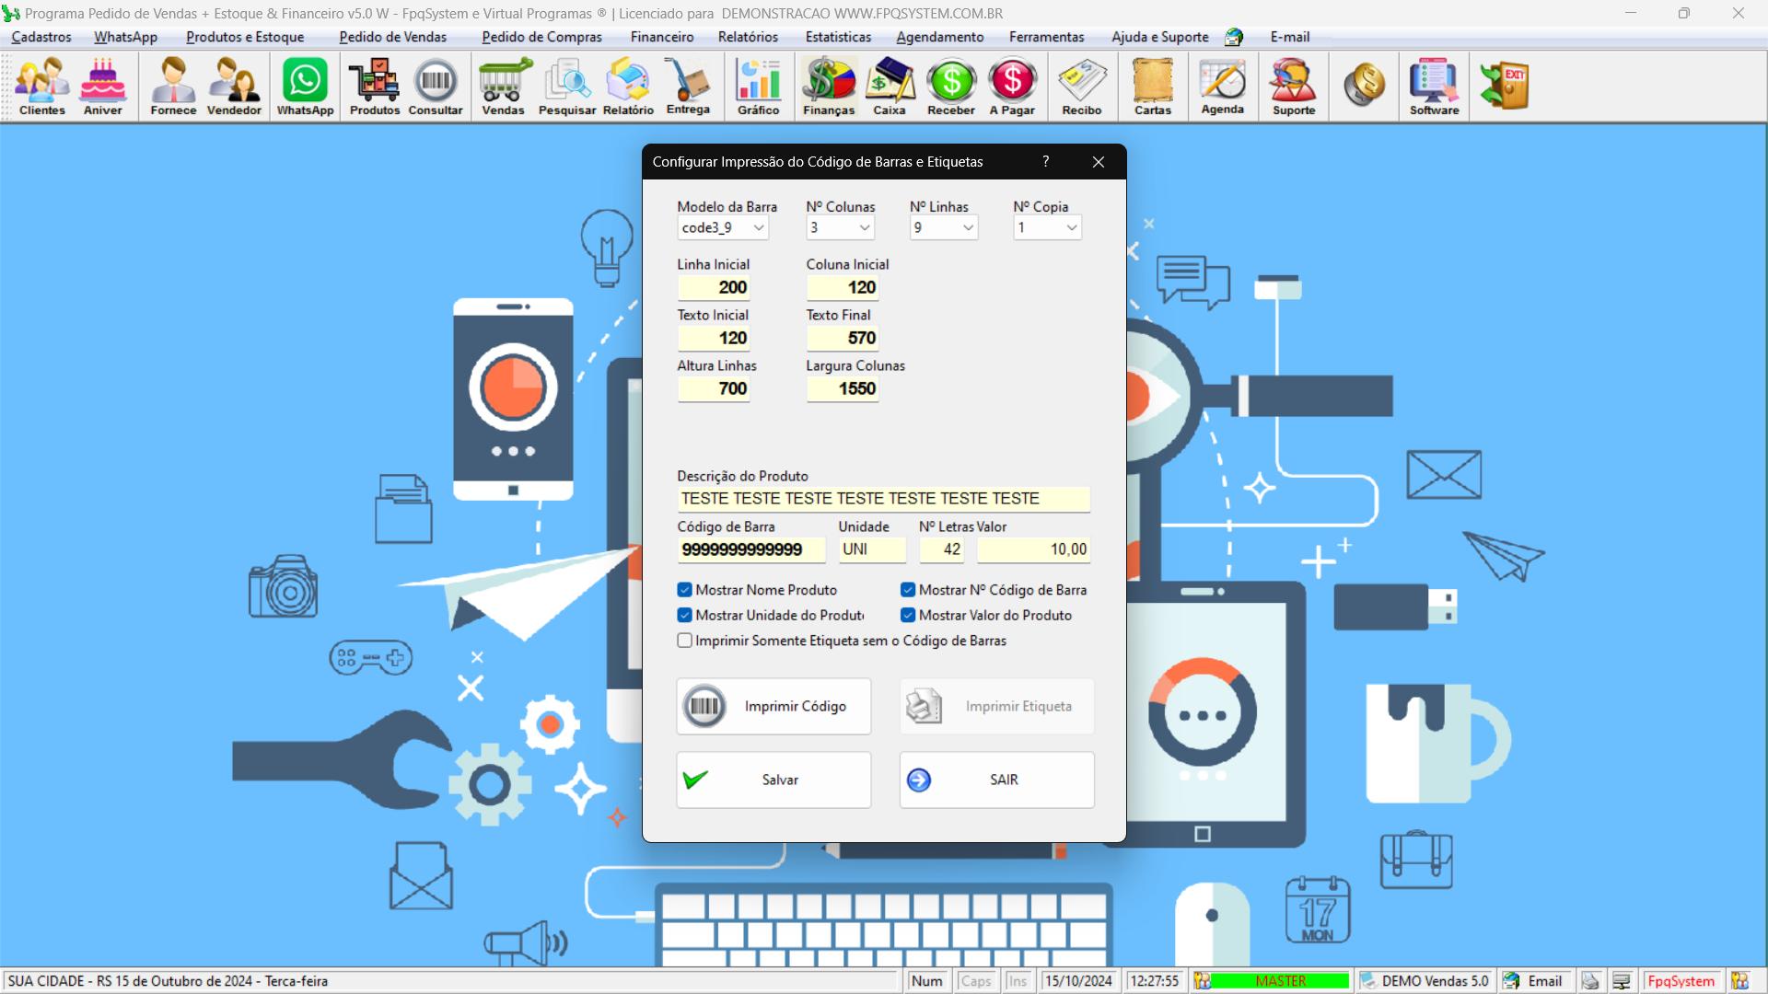Disable Imprimir Somente Etiqueta sem Código checkbox
The width and height of the screenshot is (1768, 994).
click(683, 641)
